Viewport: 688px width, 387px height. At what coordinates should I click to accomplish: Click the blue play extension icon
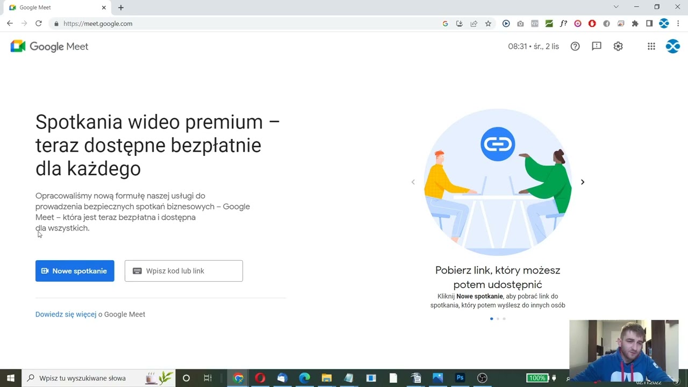click(506, 24)
